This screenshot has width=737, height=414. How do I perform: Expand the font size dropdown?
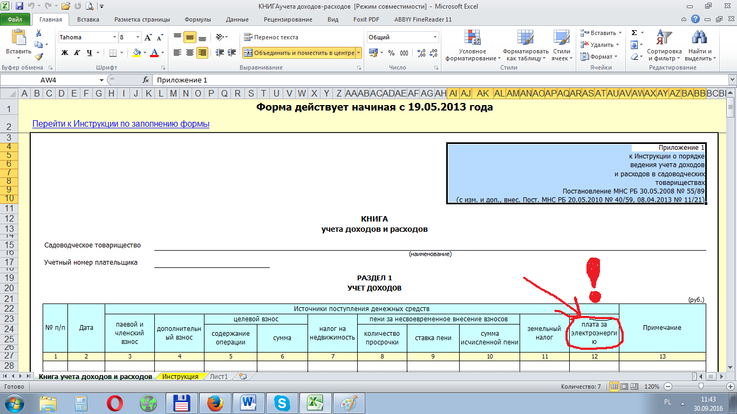[x=138, y=37]
